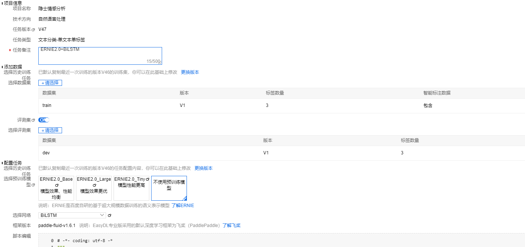Click the icon next to the 选择网络 dropdown
Screen dimensions: 525x247
coord(109,215)
